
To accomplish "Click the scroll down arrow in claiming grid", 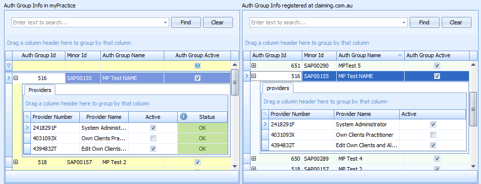I will pyautogui.click(x=473, y=166).
